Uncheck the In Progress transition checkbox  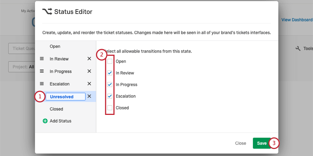click(x=110, y=84)
